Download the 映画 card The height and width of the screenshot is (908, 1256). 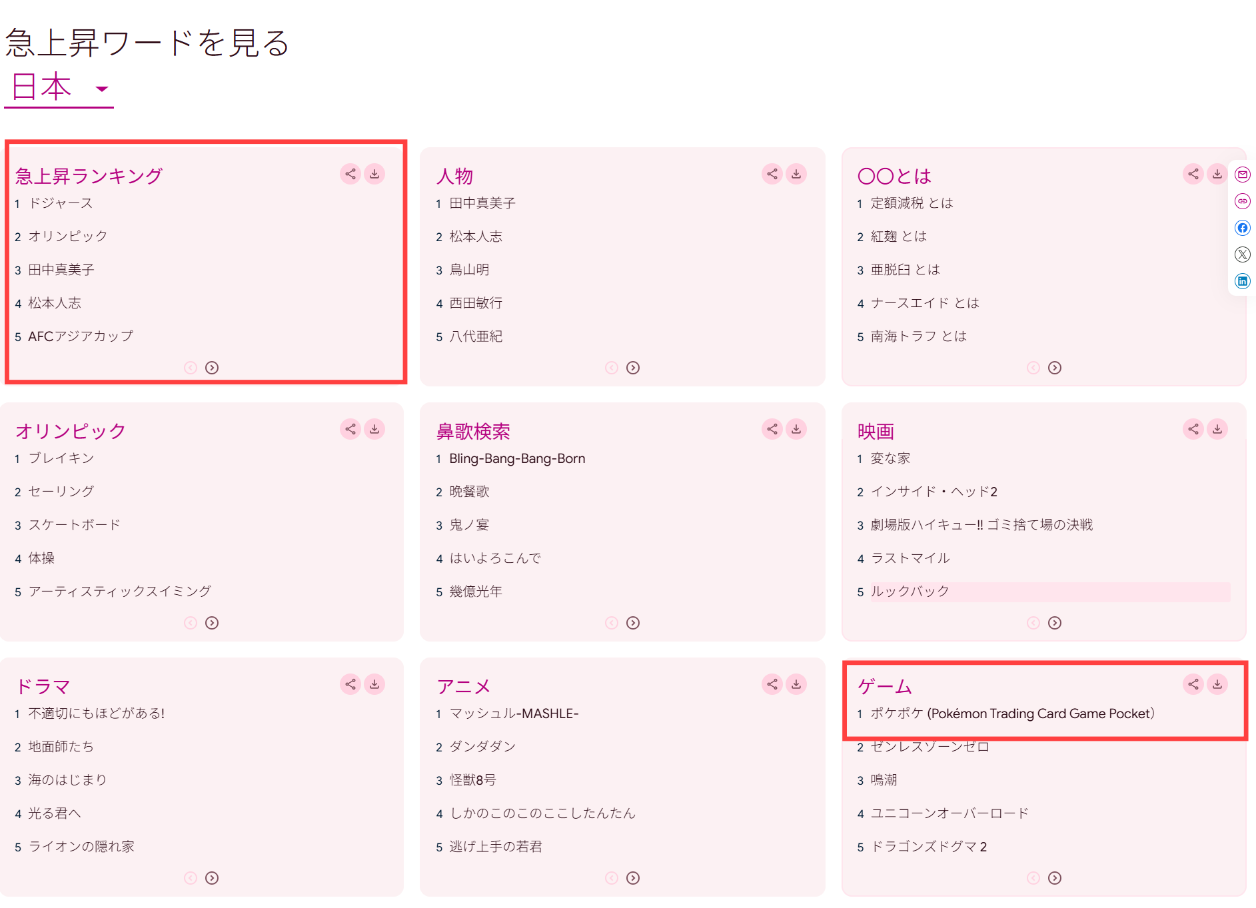point(1217,429)
